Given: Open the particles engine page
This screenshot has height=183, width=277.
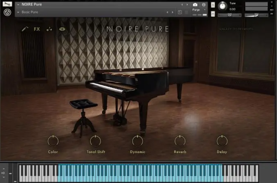Looking at the screenshot, I should point(49,29).
